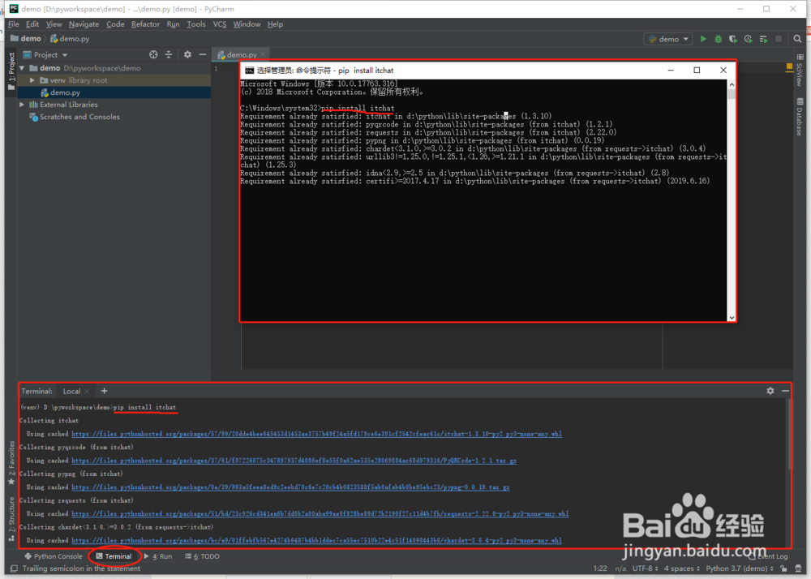
Task: Open the Database side panel
Action: point(800,116)
